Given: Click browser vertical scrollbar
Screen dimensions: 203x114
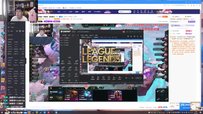Looking at the screenshot, I should (201, 41).
